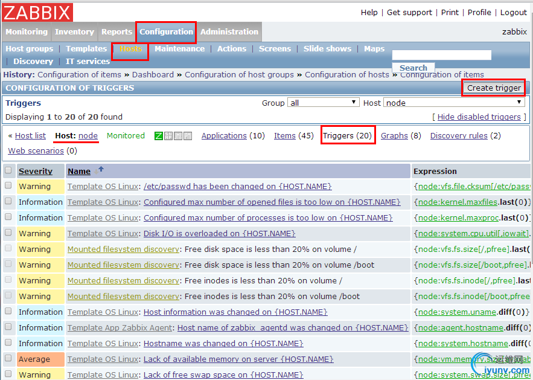Check the max number of opened files trigger

coord(8,201)
